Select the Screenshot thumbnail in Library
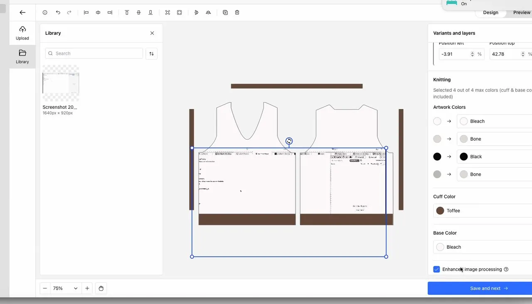Screen dimensions: 532x304 click(x=61, y=83)
